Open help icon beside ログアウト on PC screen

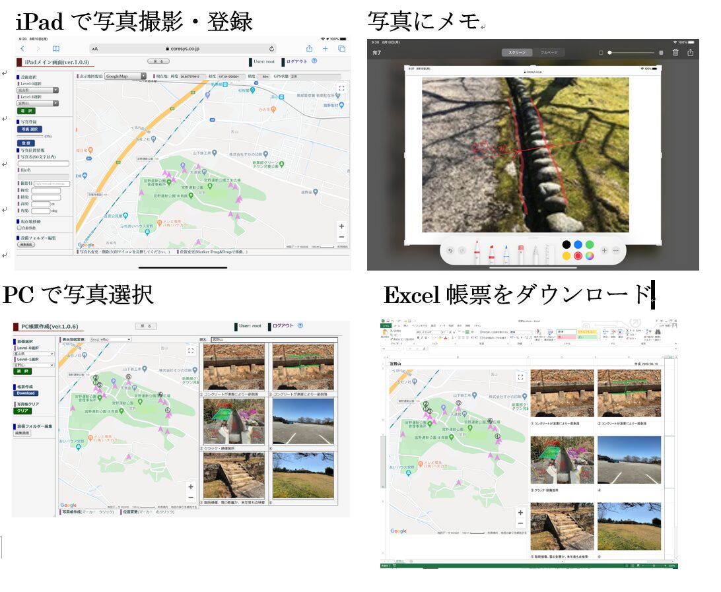coord(300,325)
